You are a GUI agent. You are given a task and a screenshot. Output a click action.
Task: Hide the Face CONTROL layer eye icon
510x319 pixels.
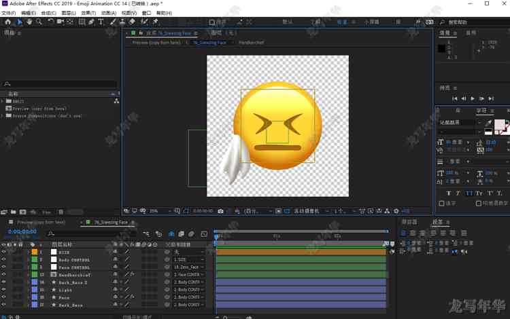[x=3, y=267]
